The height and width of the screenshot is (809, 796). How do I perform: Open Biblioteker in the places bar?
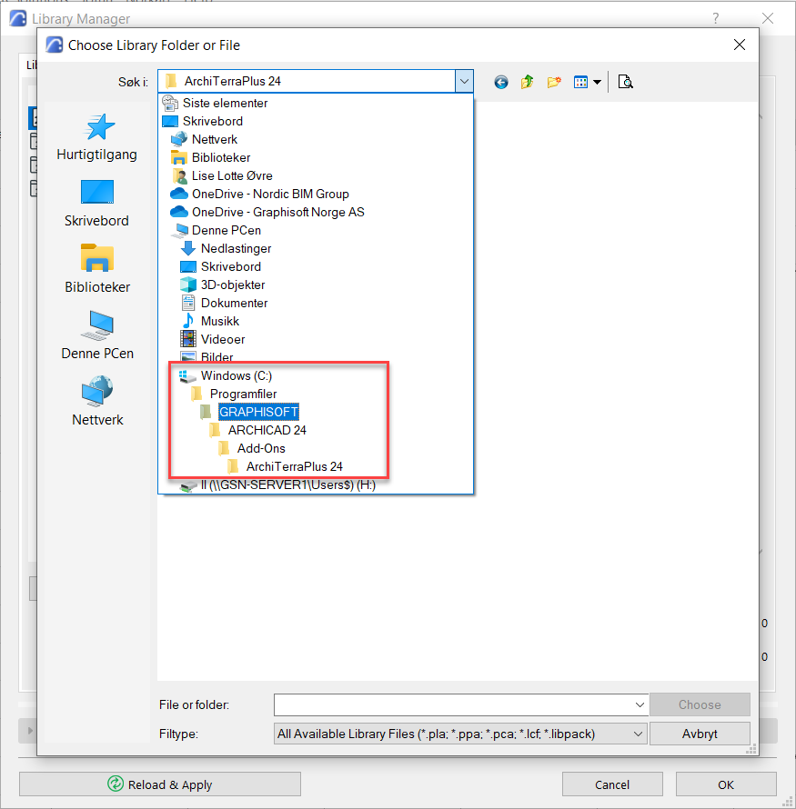97,269
